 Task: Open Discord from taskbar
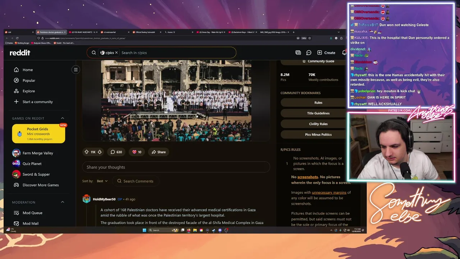[x=220, y=230]
